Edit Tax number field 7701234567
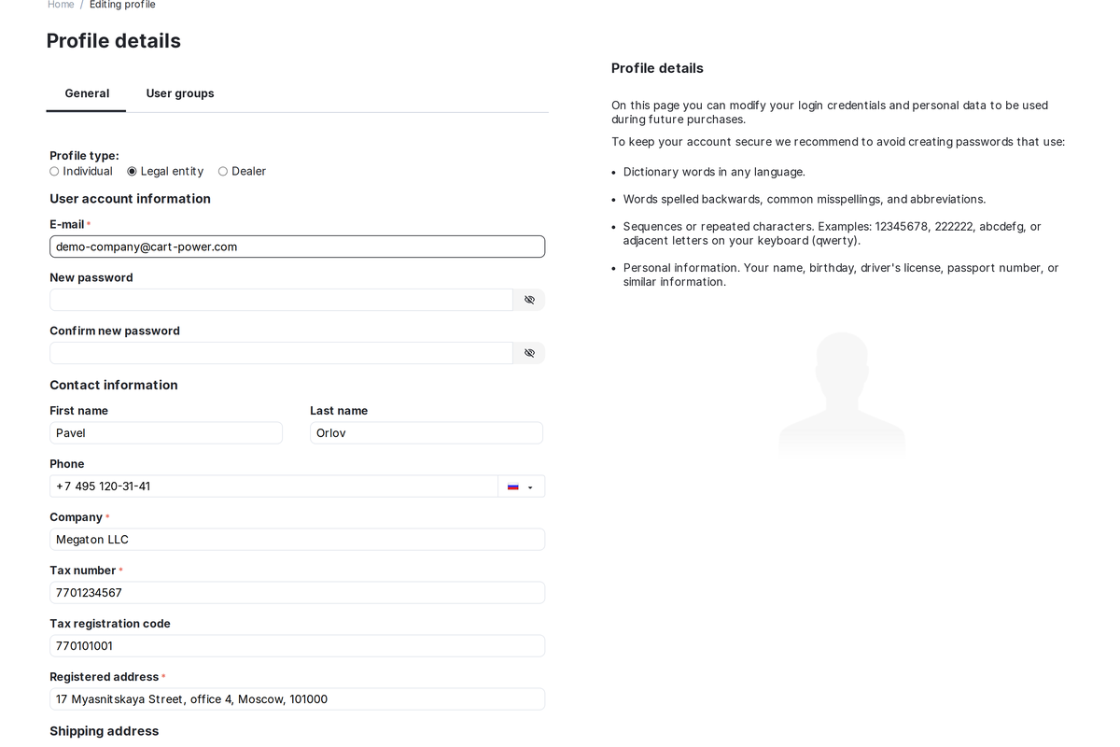Screen dimensions: 1120x747 pyautogui.click(x=297, y=593)
